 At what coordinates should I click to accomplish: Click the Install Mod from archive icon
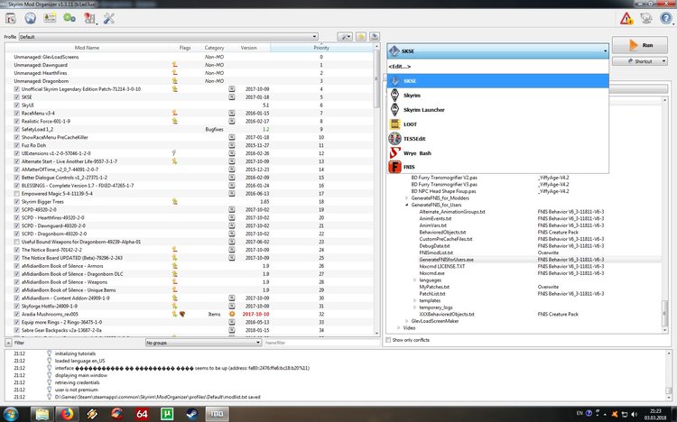[x=11, y=18]
